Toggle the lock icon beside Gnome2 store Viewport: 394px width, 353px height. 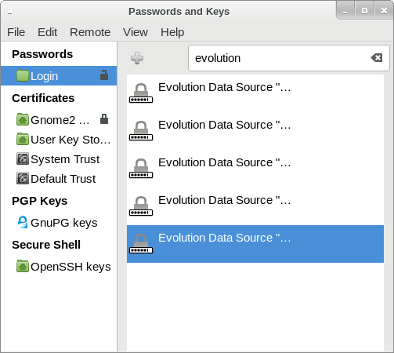click(104, 119)
